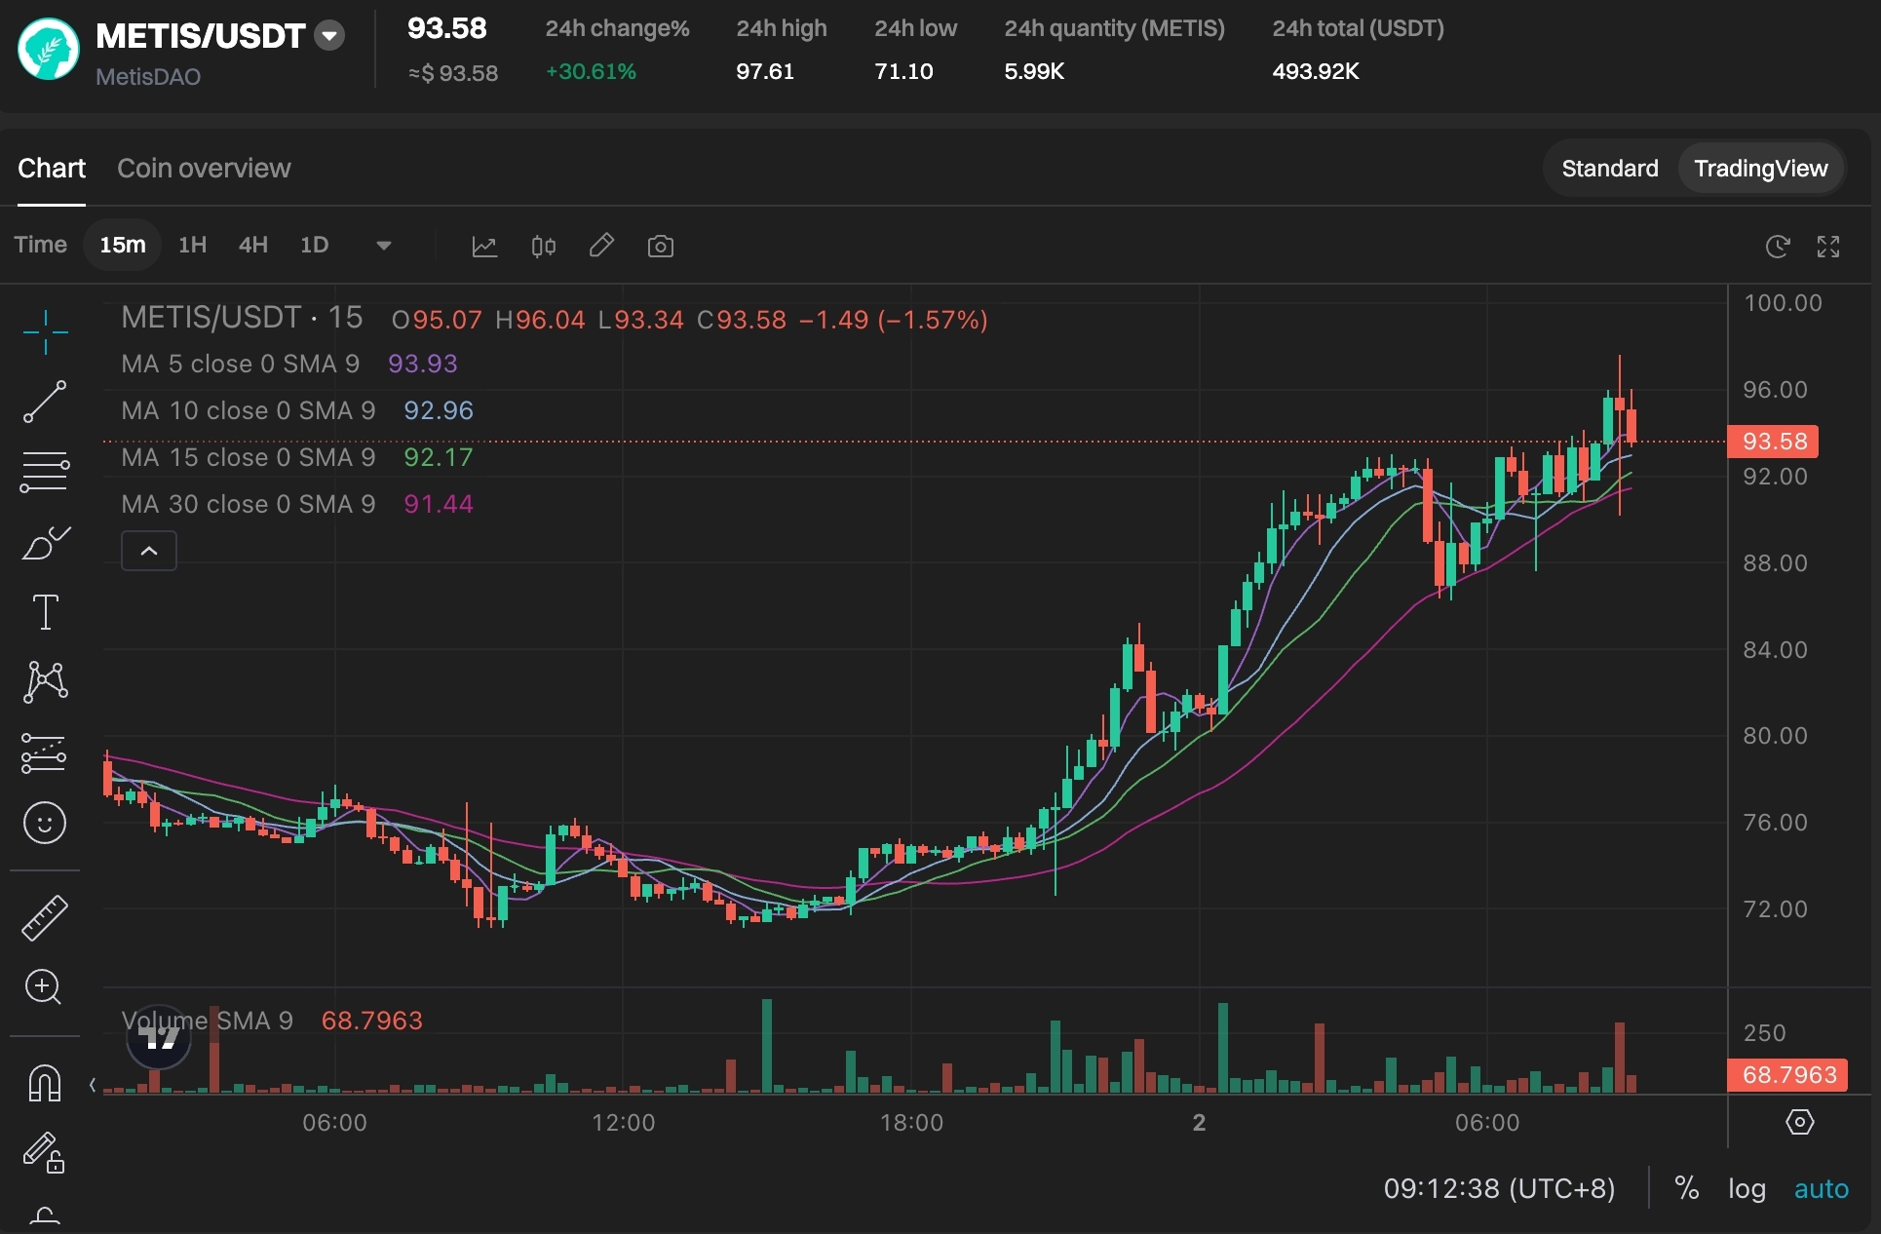Click the METIS/USDT · 15 chart title
Screen dimensions: 1881x1234
(242, 318)
